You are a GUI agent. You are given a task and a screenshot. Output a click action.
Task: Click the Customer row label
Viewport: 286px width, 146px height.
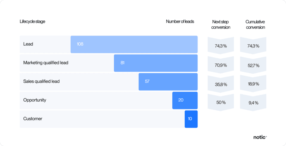33,119
